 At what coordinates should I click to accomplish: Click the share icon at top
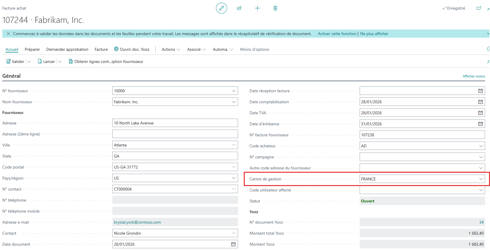click(239, 8)
